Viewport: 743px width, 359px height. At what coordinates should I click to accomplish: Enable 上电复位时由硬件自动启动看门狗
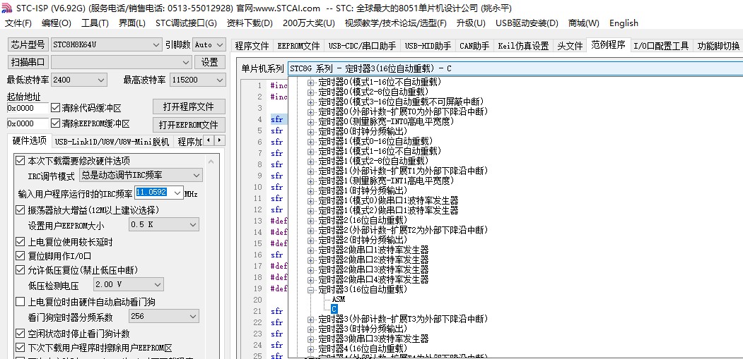click(x=21, y=302)
